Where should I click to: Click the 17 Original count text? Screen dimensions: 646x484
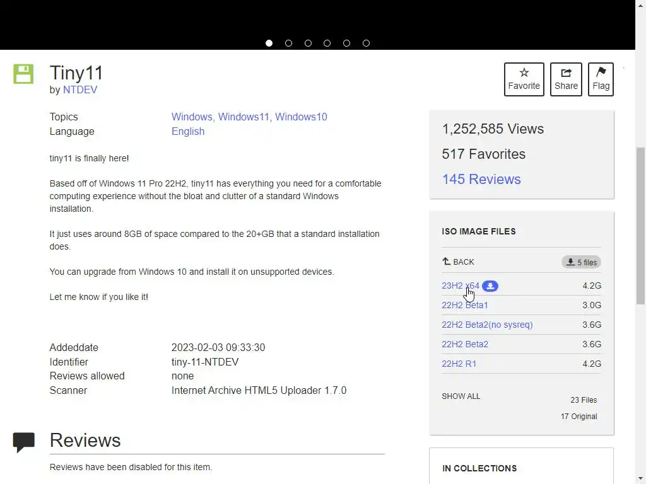click(578, 417)
